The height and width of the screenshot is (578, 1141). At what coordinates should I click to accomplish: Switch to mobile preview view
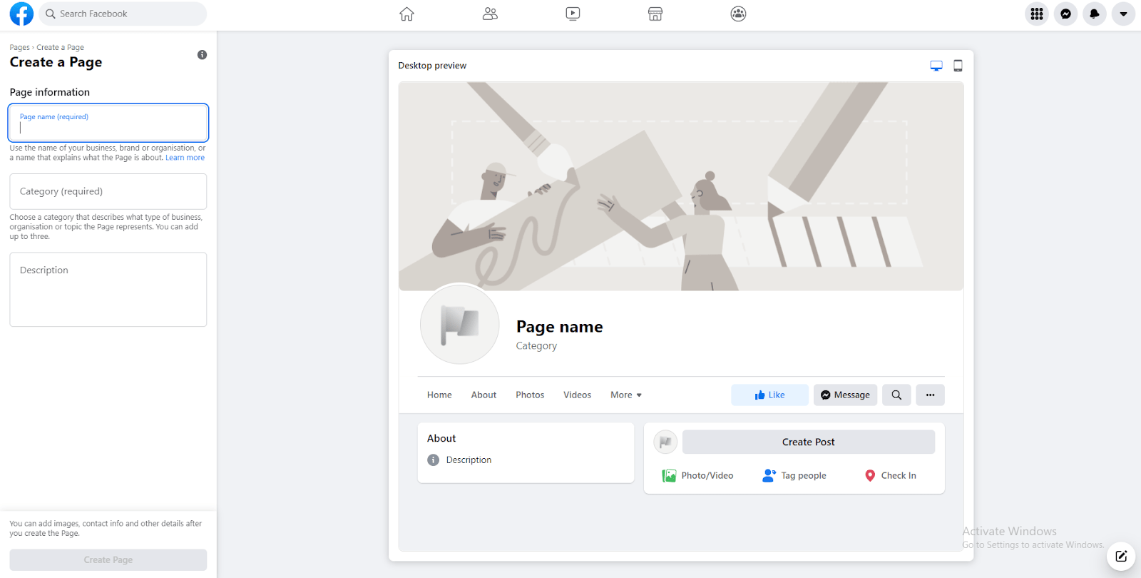tap(958, 66)
